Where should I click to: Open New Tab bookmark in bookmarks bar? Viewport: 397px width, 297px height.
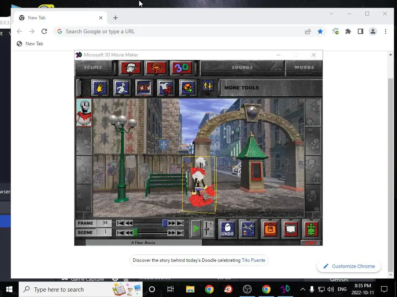pos(30,44)
